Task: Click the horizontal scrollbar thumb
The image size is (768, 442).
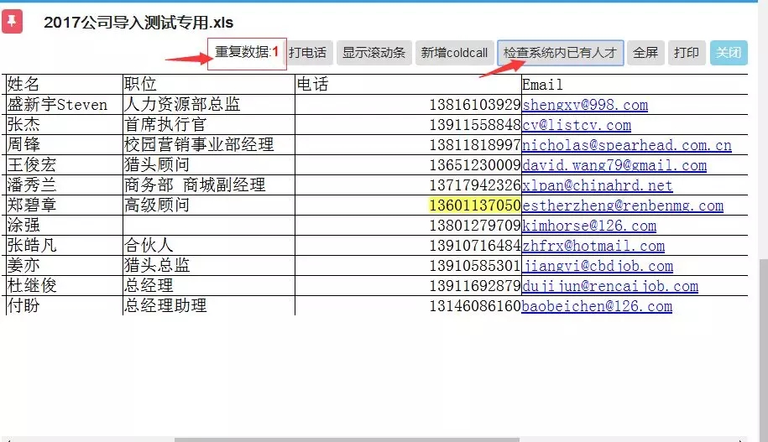Action: pos(347,439)
